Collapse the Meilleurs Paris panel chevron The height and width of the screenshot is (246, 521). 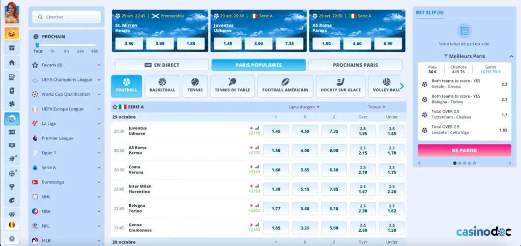(x=511, y=57)
